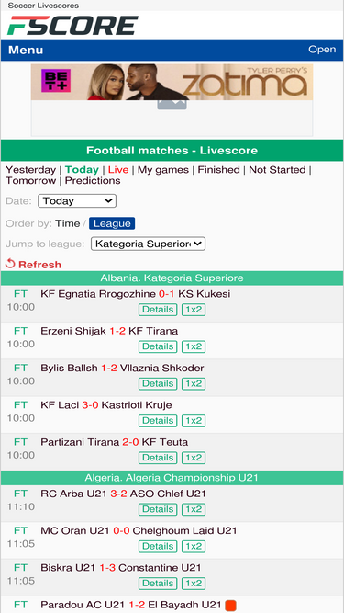View Details for KF Egnatia Rrogozhine match
The height and width of the screenshot is (613, 344).
click(158, 310)
